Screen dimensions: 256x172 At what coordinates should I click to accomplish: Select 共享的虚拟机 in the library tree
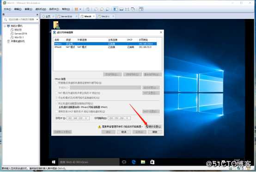click(x=18, y=41)
